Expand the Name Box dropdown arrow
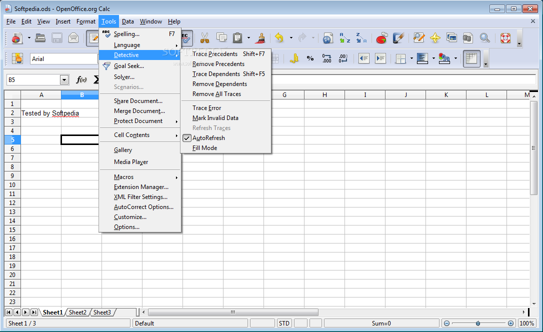 [64, 80]
